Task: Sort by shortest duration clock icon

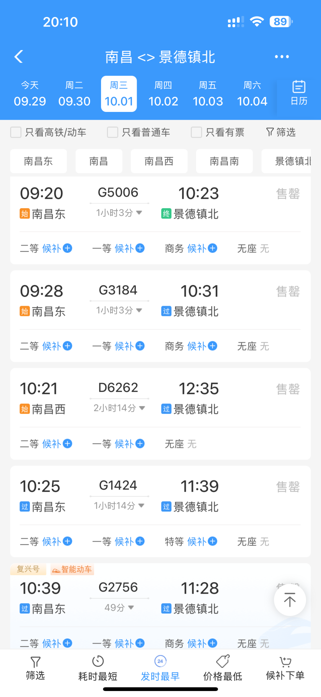Action: point(98,662)
